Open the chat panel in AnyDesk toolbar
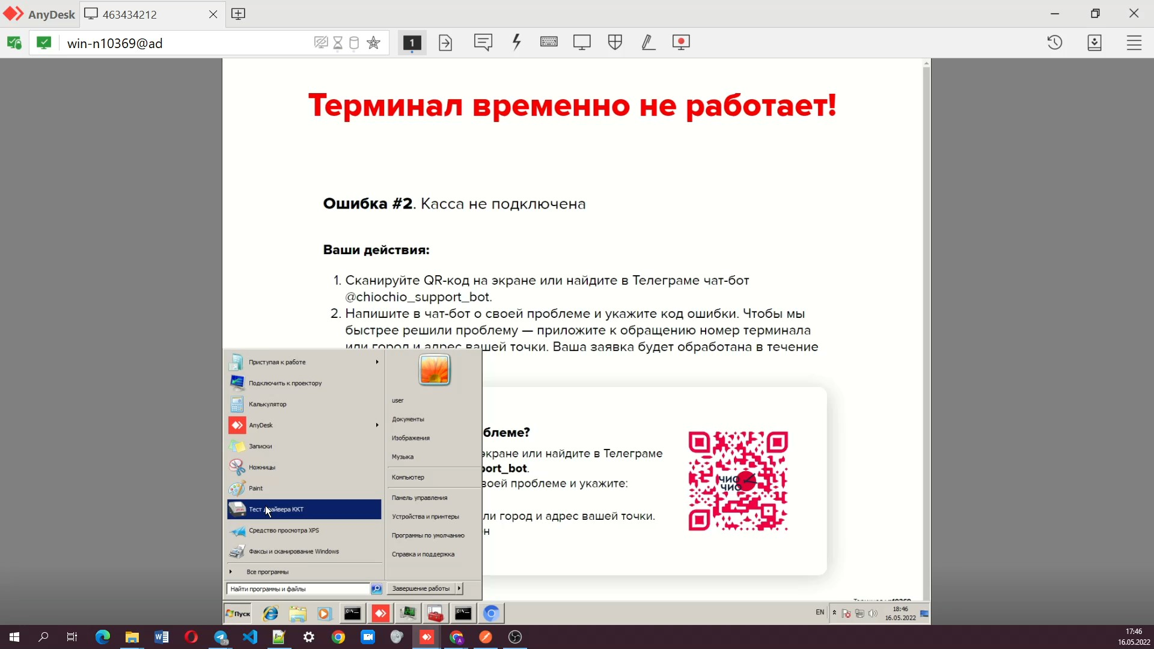The height and width of the screenshot is (649, 1154). [483, 42]
